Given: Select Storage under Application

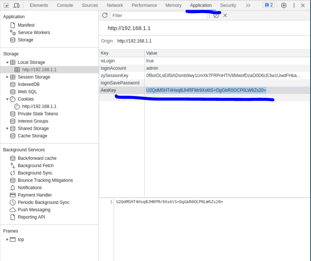Looking at the screenshot, I should click(x=25, y=40).
